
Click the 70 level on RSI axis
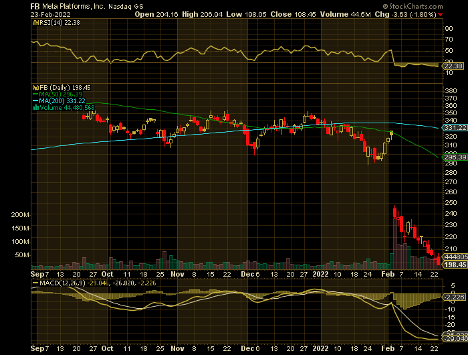click(x=449, y=40)
